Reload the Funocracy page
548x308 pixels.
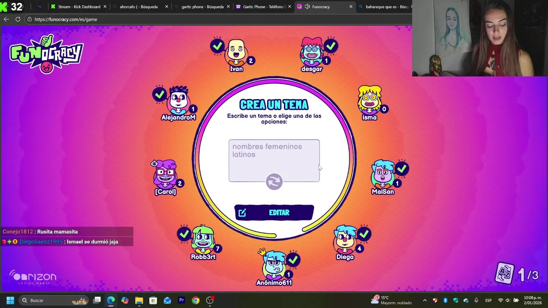18,19
